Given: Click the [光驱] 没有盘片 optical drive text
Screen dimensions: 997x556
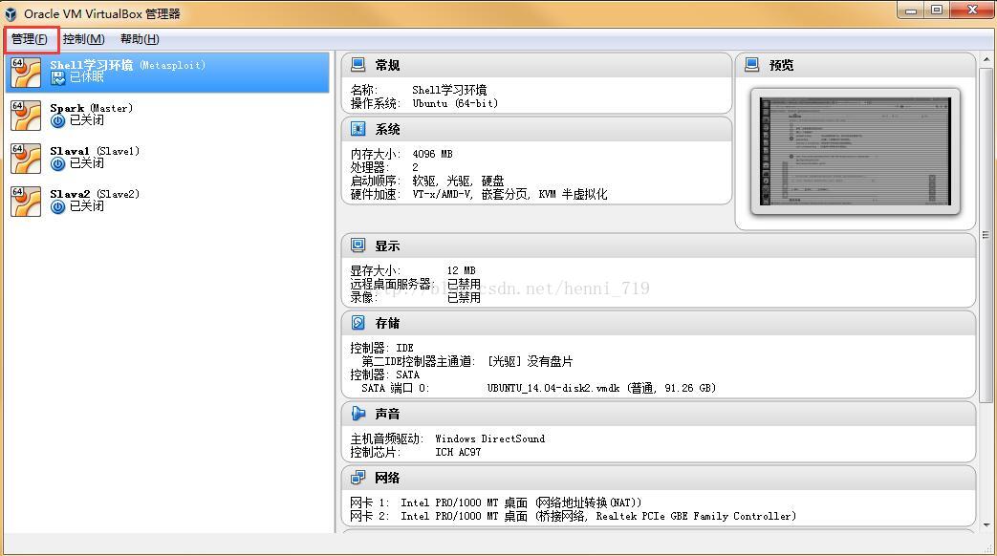Looking at the screenshot, I should coord(531,361).
